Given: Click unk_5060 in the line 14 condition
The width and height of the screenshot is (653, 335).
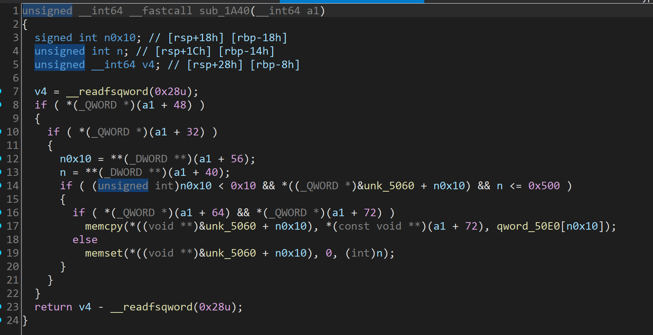Looking at the screenshot, I should pos(389,186).
